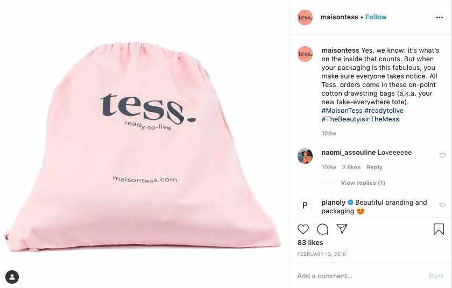This screenshot has height=288, width=452.
Task: Focus the Add a comment field
Action: pos(361,276)
